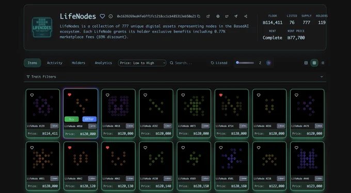Unfavorite LifeNode #714 red heart
The width and height of the screenshot is (351, 193).
[221, 95]
